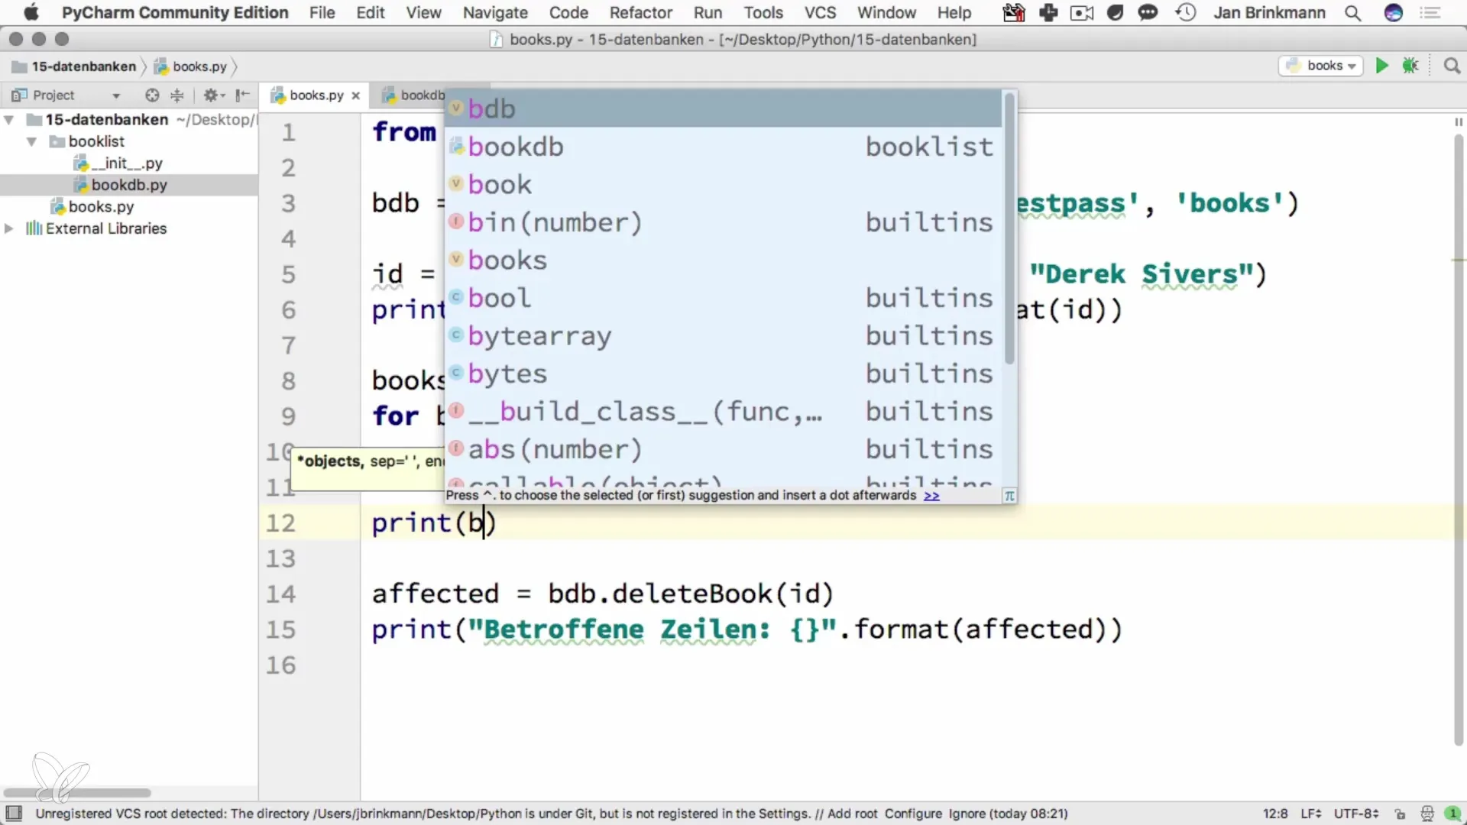
Task: Open Spotlight search in menu bar
Action: (x=1353, y=13)
